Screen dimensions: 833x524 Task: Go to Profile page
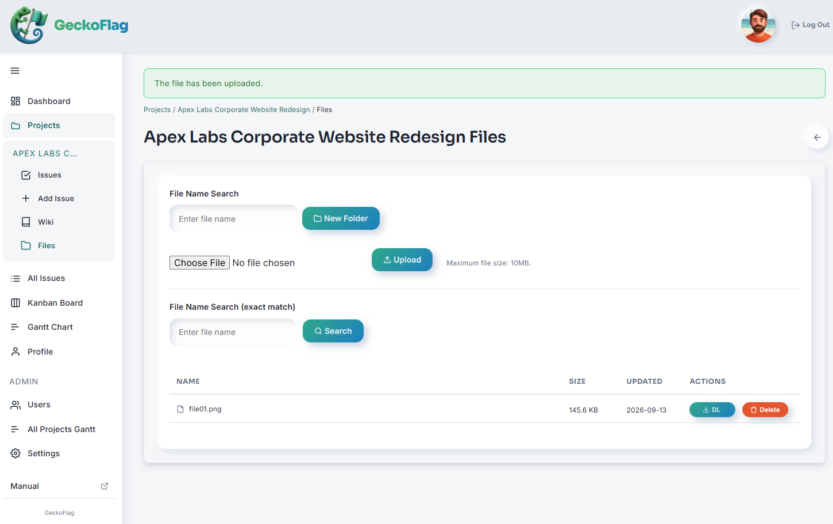pos(59,352)
